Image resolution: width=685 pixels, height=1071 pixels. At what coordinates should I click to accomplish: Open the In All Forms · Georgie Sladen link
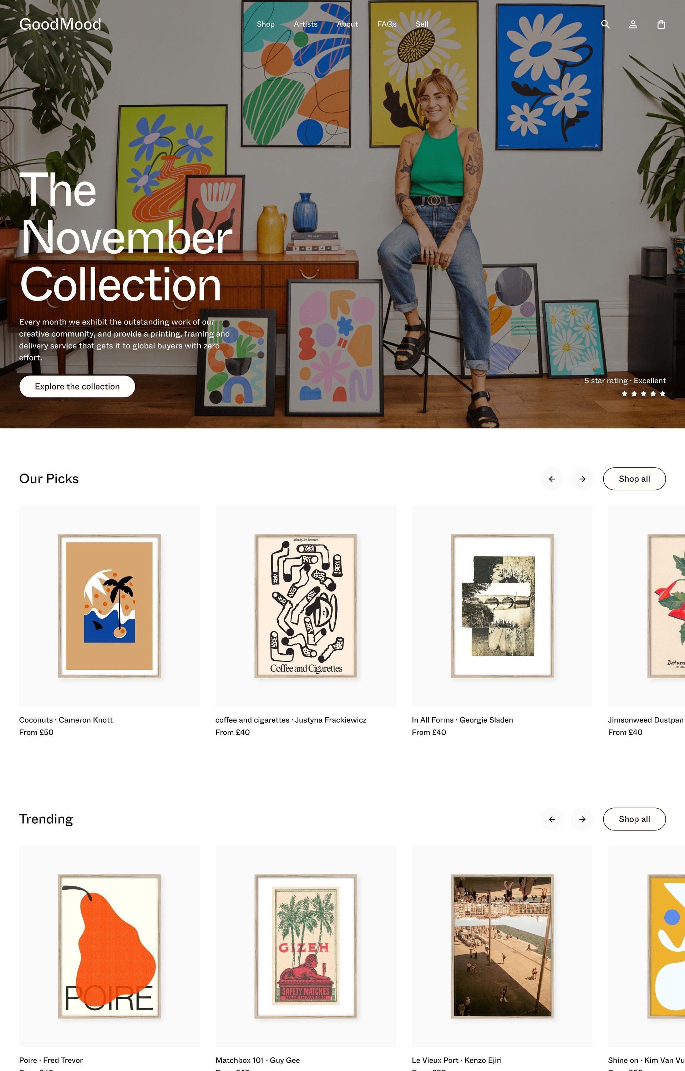[462, 720]
